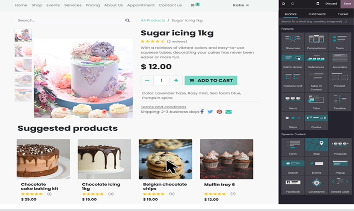Choose the Countdown dynamic block
Image resolution: width=354 pixels, height=211 pixels.
click(x=316, y=185)
